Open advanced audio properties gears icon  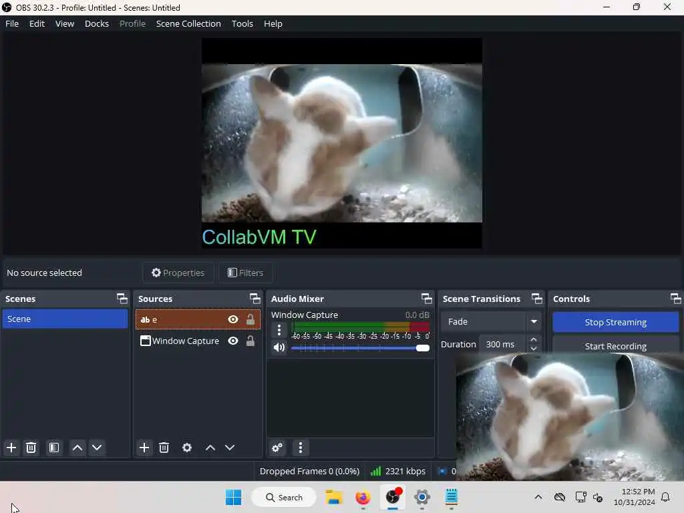(277, 448)
